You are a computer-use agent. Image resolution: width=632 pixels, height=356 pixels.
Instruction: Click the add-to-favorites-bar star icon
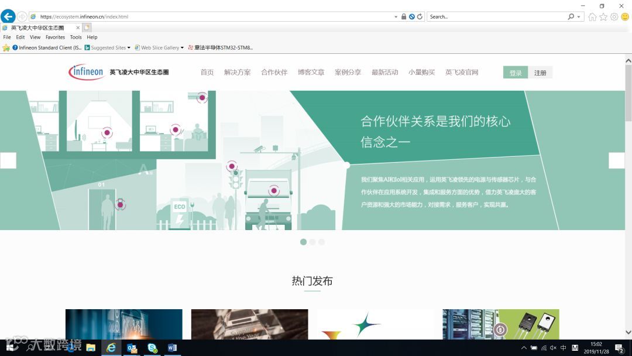click(x=6, y=47)
